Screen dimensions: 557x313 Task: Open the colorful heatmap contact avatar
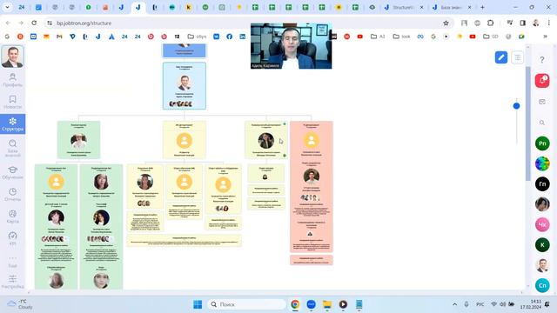coord(542,163)
